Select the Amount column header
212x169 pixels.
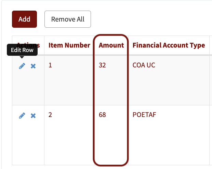pyautogui.click(x=111, y=45)
